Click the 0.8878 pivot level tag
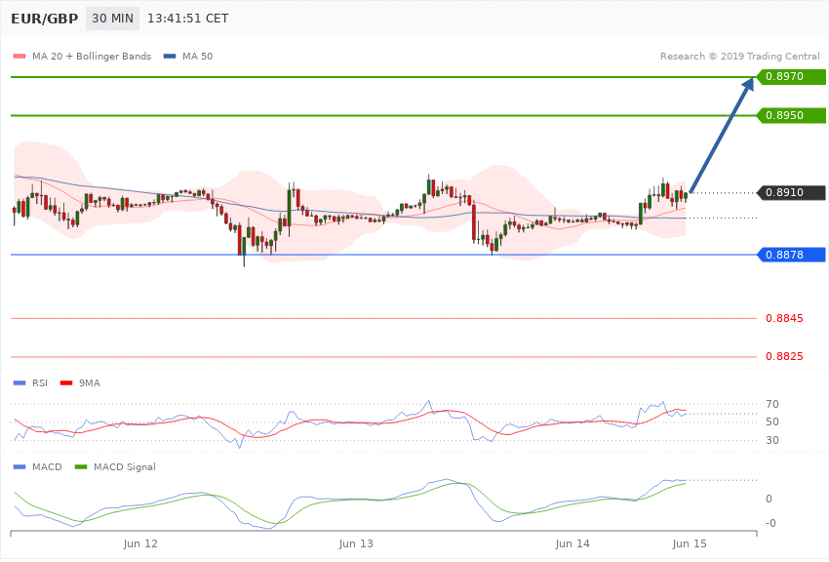 point(792,255)
